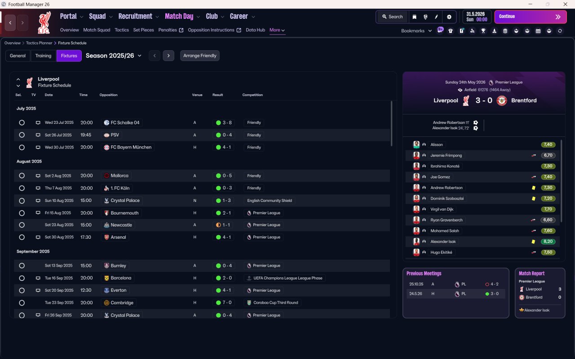Click the trophy icon in bookmarks bar
This screenshot has width=575, height=359.
(x=483, y=31)
